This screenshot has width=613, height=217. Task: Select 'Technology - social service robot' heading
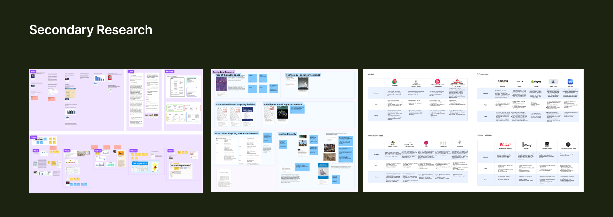tap(303, 75)
